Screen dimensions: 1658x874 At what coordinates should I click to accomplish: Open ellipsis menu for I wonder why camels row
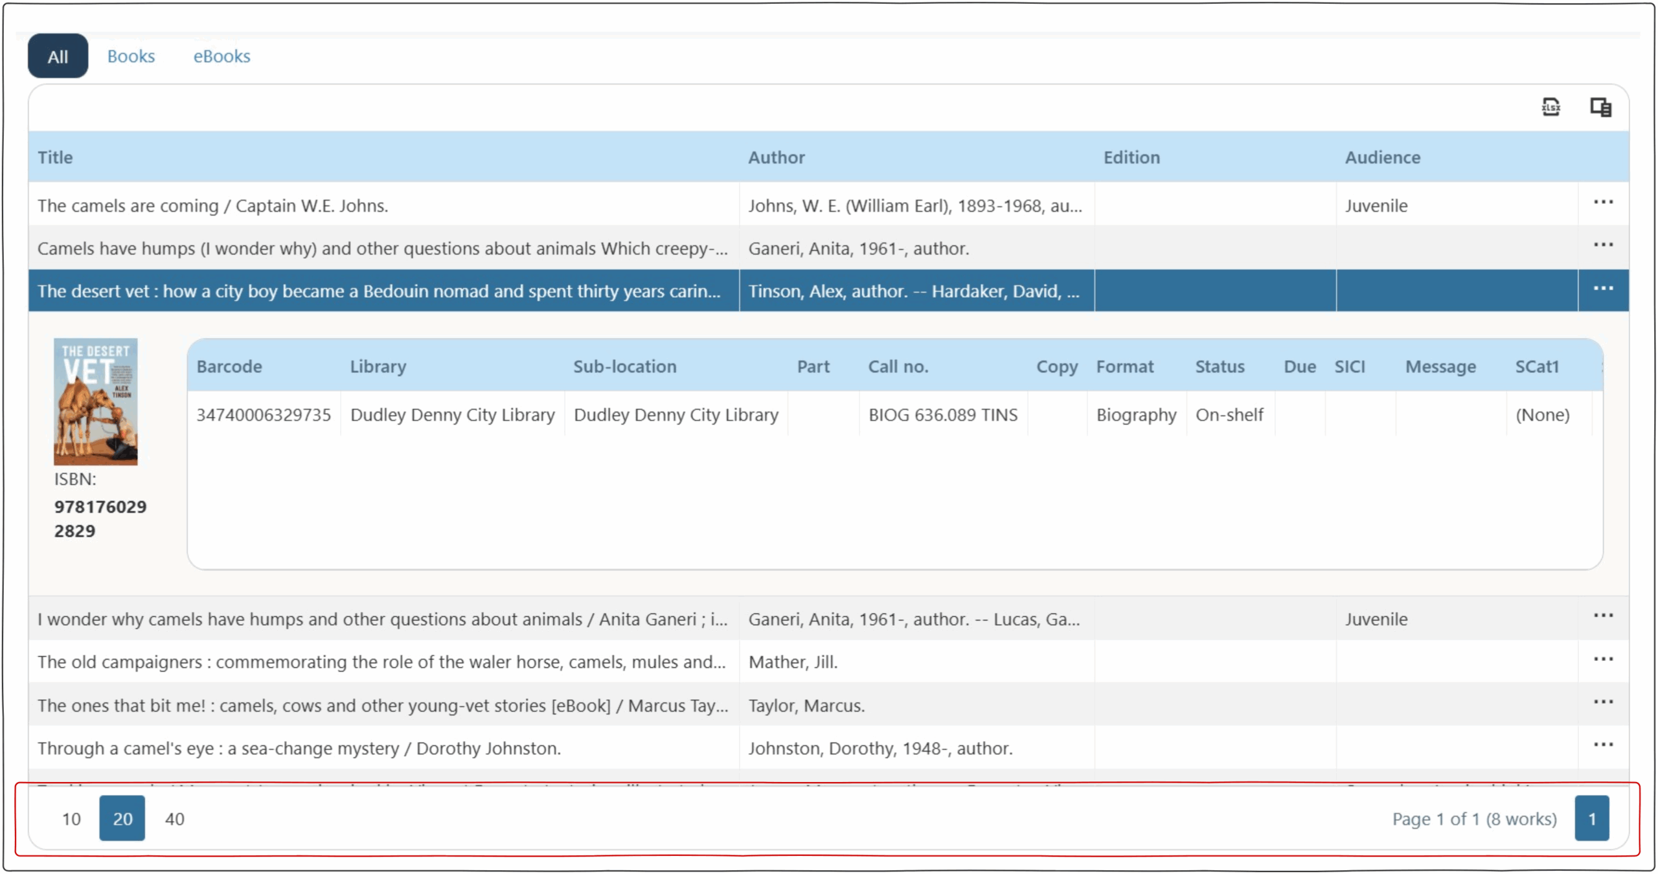[x=1603, y=616]
